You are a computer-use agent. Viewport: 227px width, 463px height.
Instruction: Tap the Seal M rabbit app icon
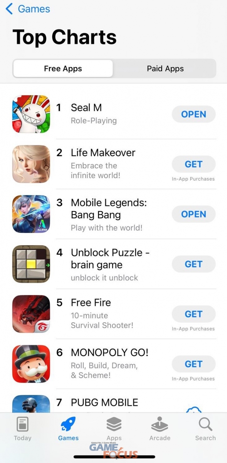click(31, 114)
